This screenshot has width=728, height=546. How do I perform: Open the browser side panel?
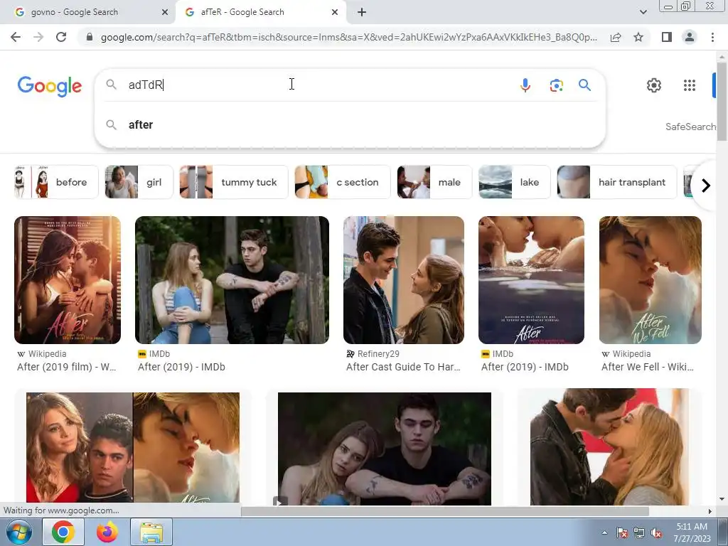[x=667, y=37]
